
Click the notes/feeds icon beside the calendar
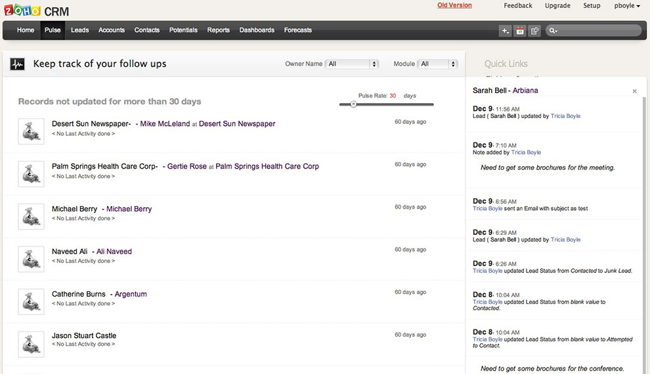pos(534,31)
